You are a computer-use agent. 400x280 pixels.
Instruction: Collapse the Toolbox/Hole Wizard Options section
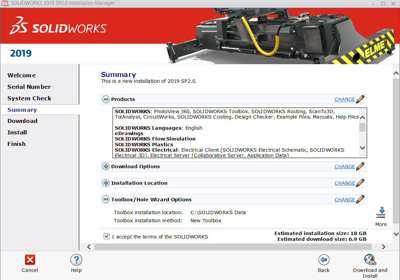[106, 200]
